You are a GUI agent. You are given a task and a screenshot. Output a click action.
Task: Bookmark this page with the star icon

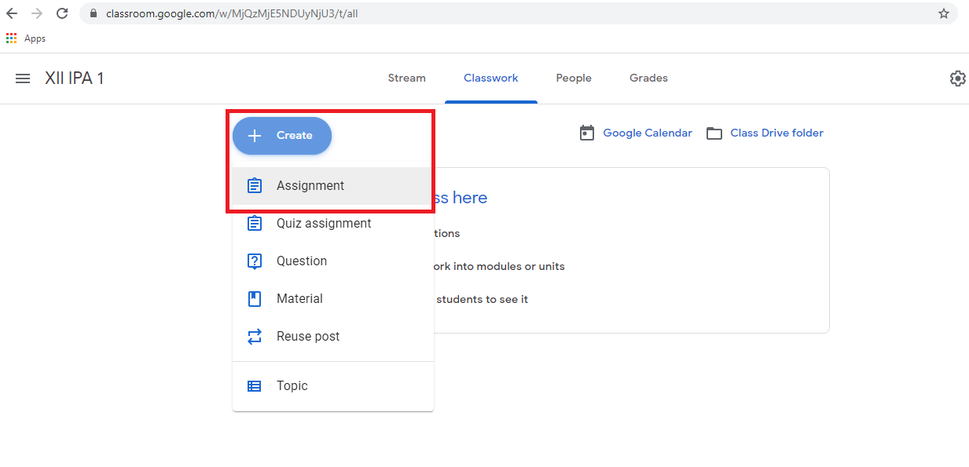click(x=943, y=13)
